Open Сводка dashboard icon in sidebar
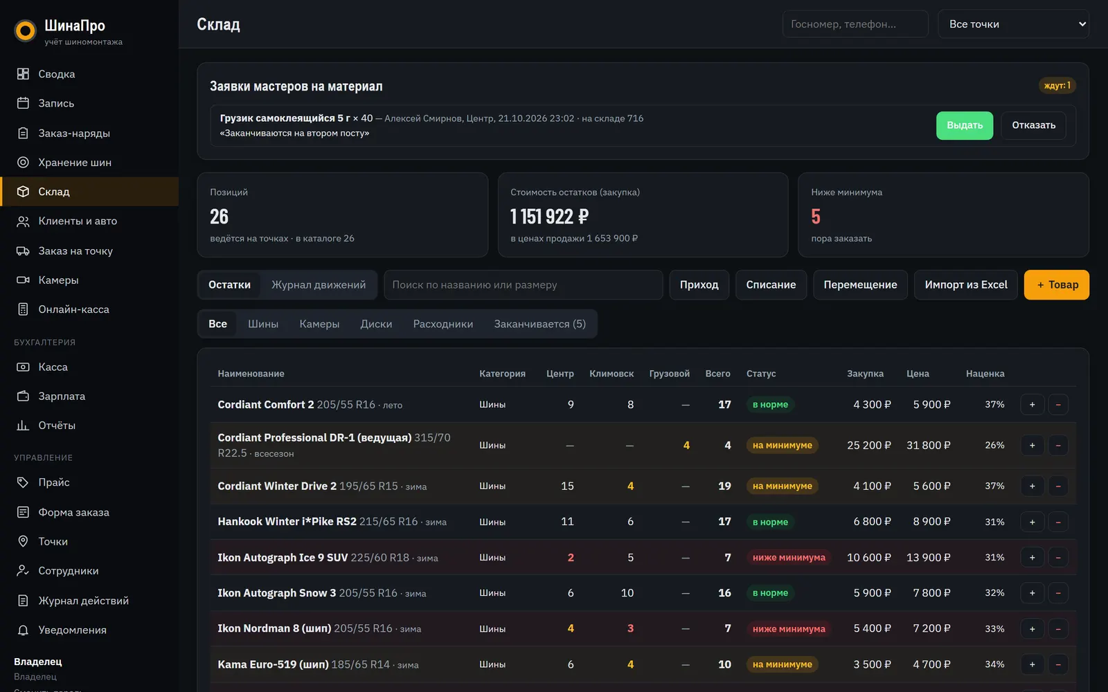This screenshot has width=1108, height=692. pyautogui.click(x=23, y=74)
